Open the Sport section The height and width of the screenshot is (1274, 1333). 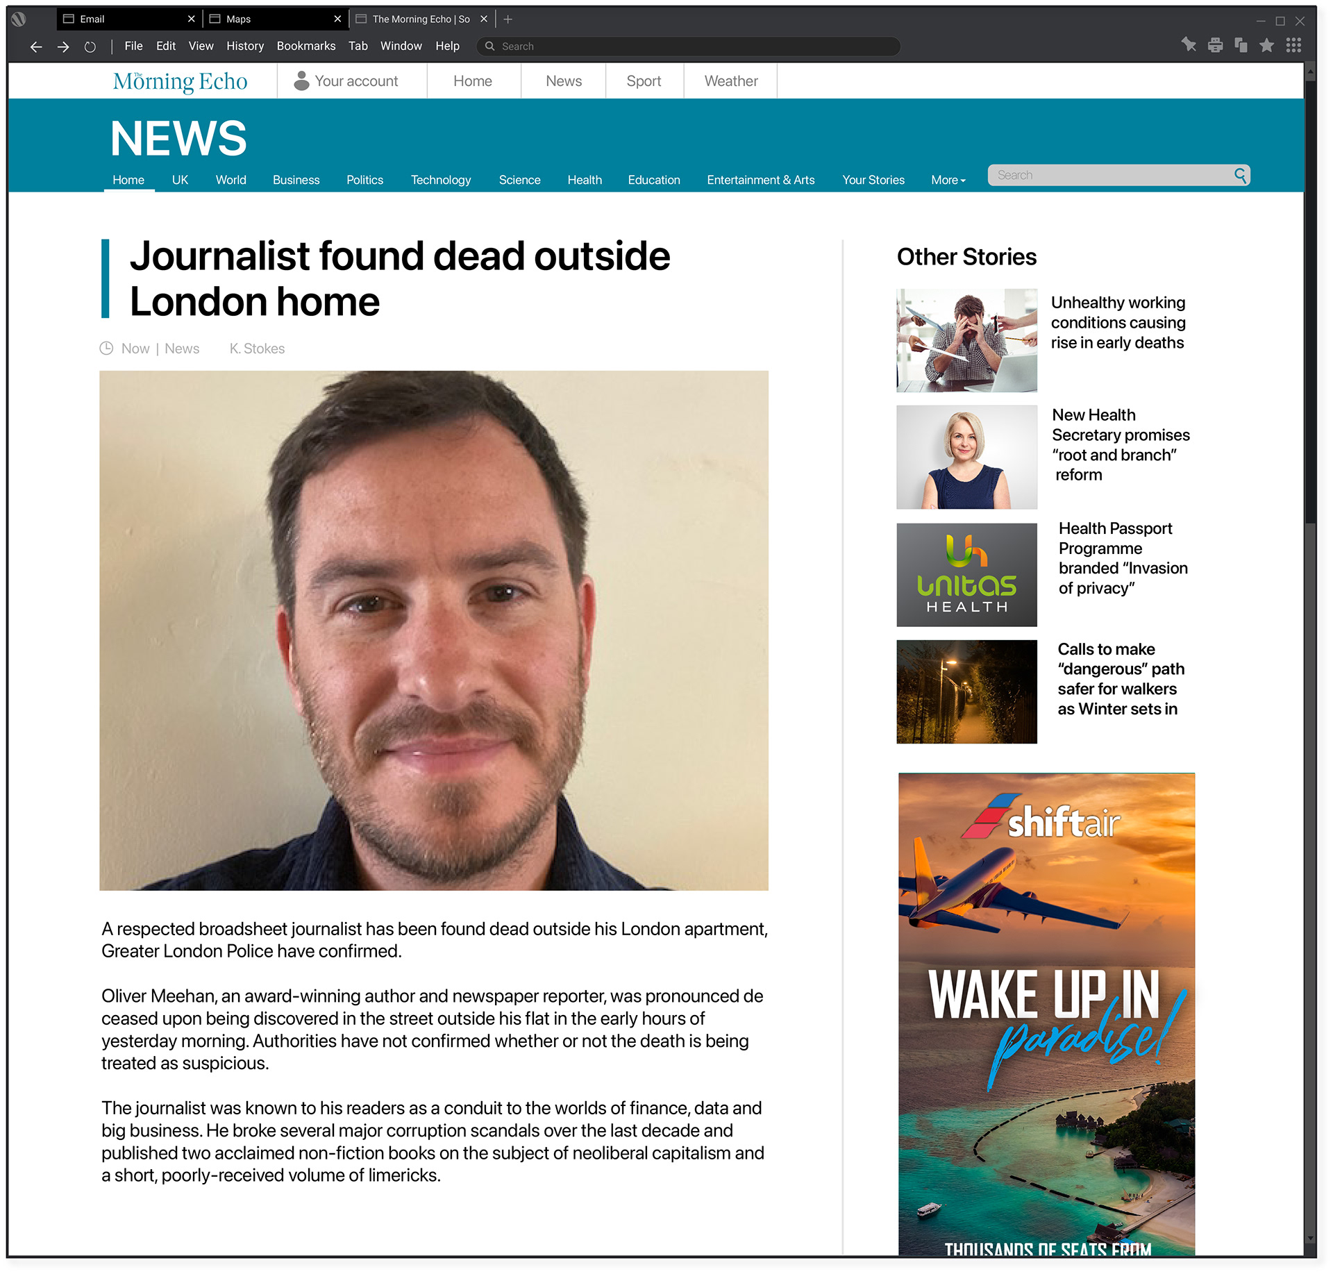(644, 81)
